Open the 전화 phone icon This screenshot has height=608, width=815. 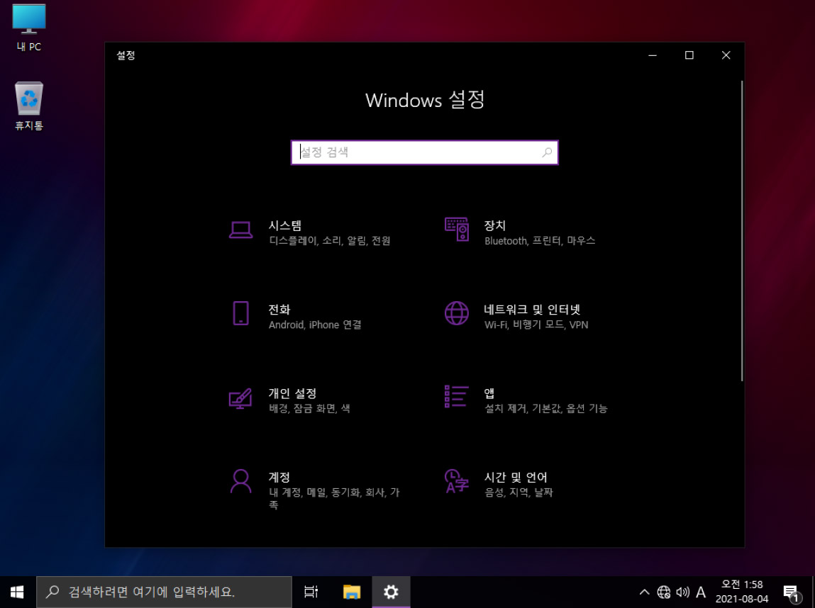(240, 313)
